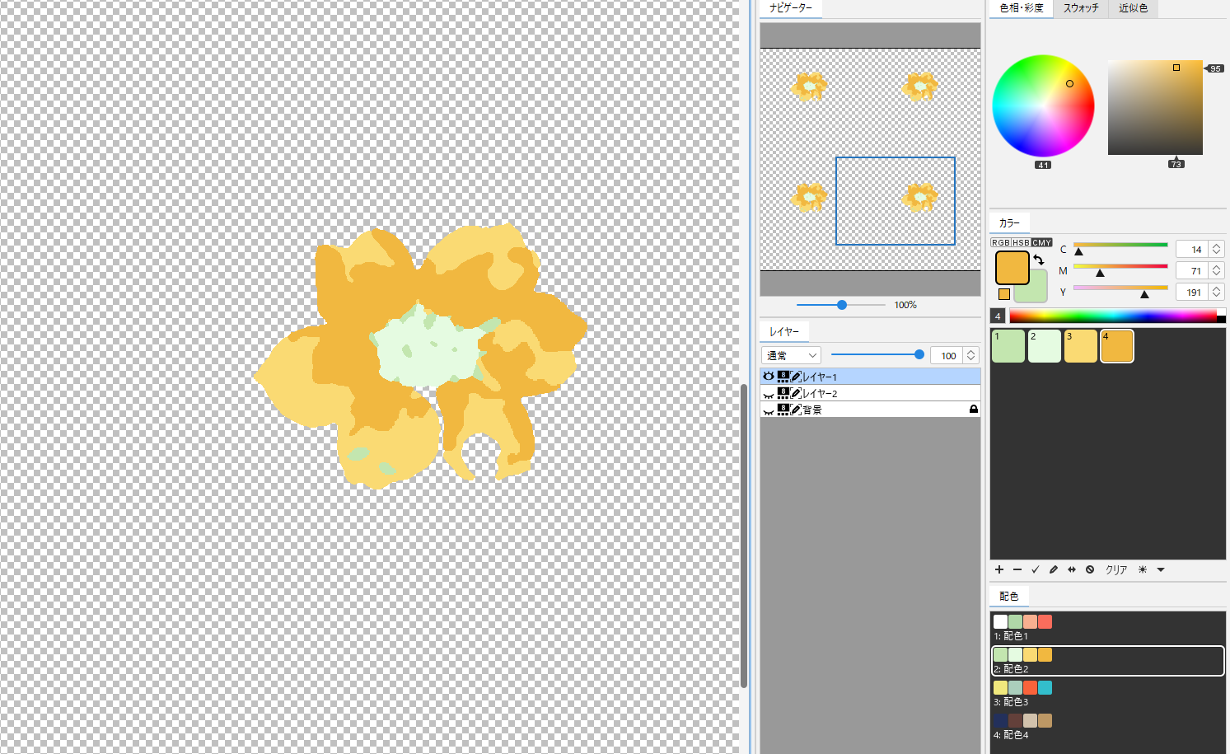Switch to the スウォッチ tab
1230x754 pixels.
[1081, 8]
